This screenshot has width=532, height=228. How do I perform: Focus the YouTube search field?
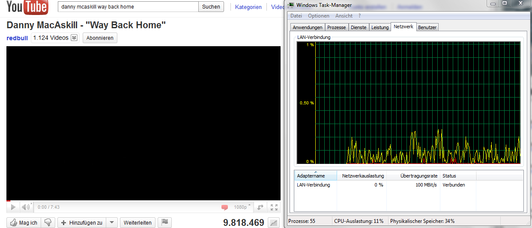coord(128,7)
